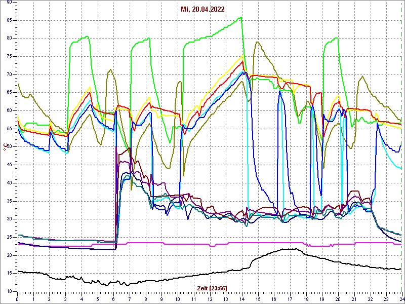
Task: Click the "°C" unit label on the temperature axis
Action: [5, 147]
